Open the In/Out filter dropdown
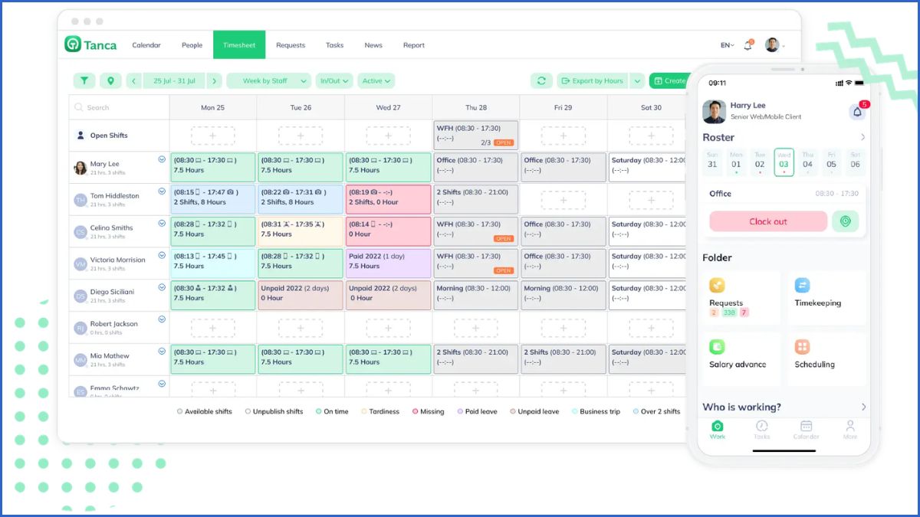The height and width of the screenshot is (517, 920). pyautogui.click(x=333, y=80)
